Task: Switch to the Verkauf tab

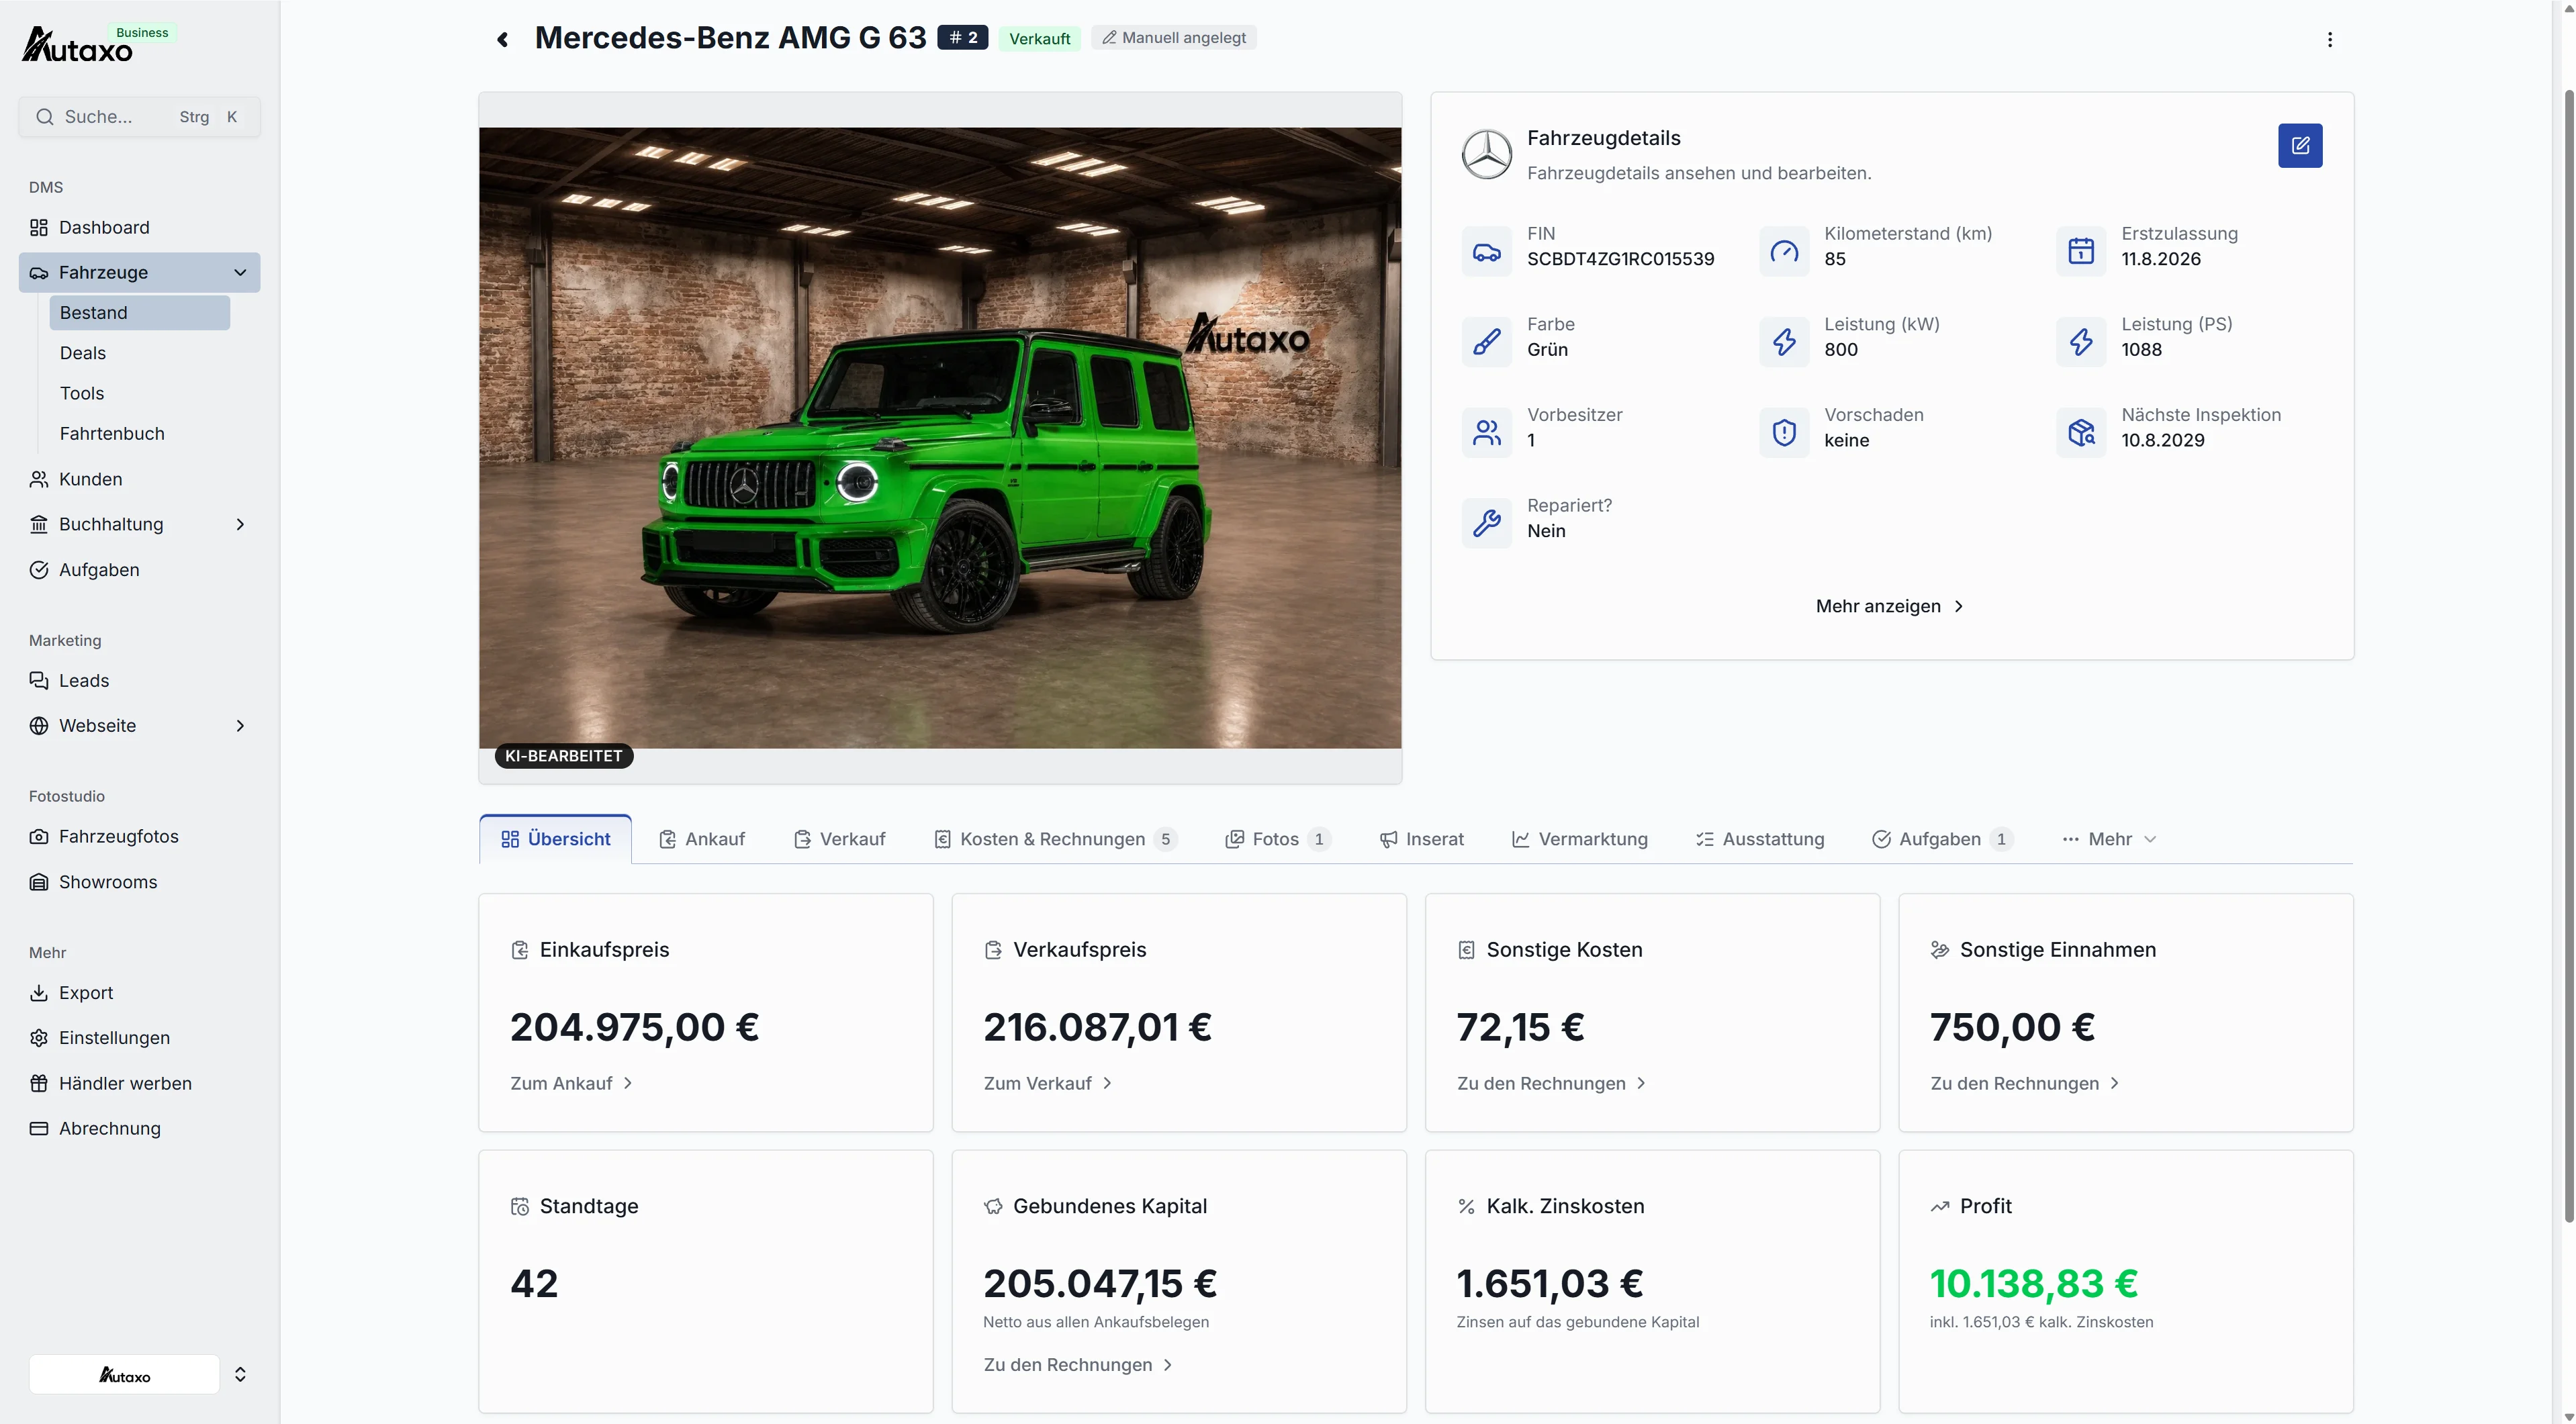Action: pyautogui.click(x=840, y=840)
